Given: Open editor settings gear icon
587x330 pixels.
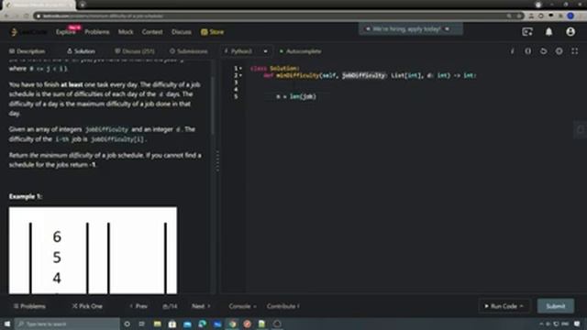Looking at the screenshot, I should pos(559,51).
